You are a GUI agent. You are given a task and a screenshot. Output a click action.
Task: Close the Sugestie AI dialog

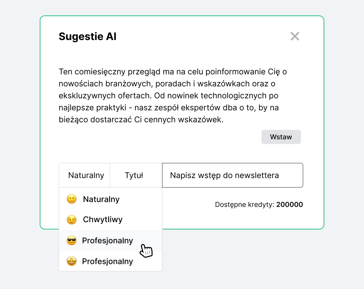coord(295,37)
